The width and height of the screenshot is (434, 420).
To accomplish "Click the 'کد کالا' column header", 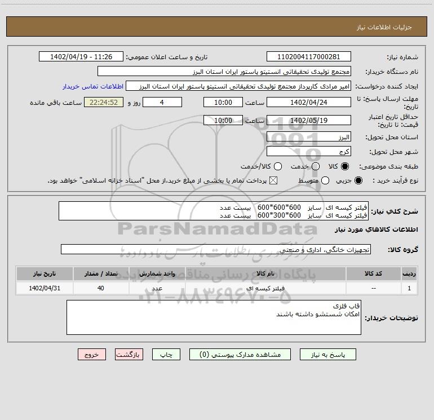I will 373,273.
